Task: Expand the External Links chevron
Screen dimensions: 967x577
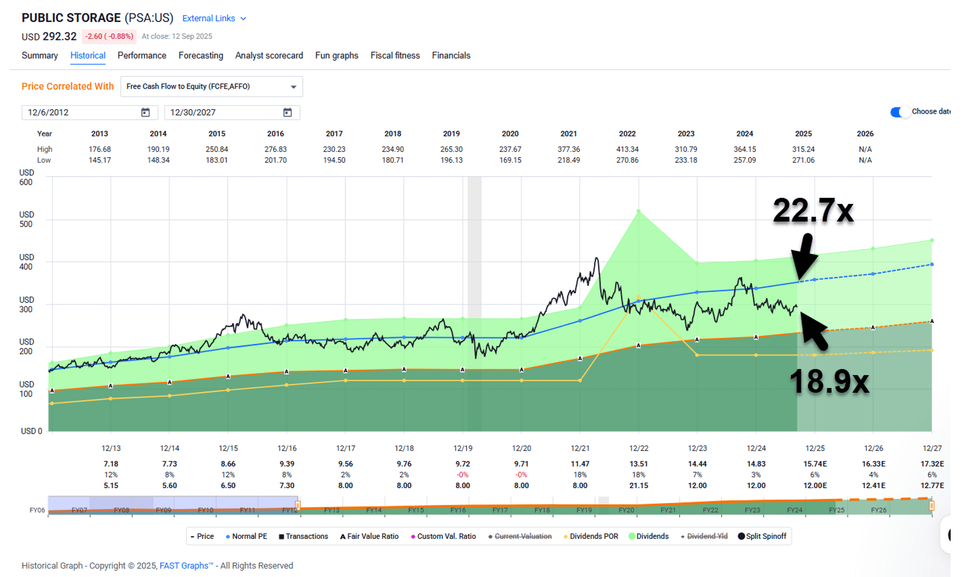Action: pyautogui.click(x=243, y=19)
